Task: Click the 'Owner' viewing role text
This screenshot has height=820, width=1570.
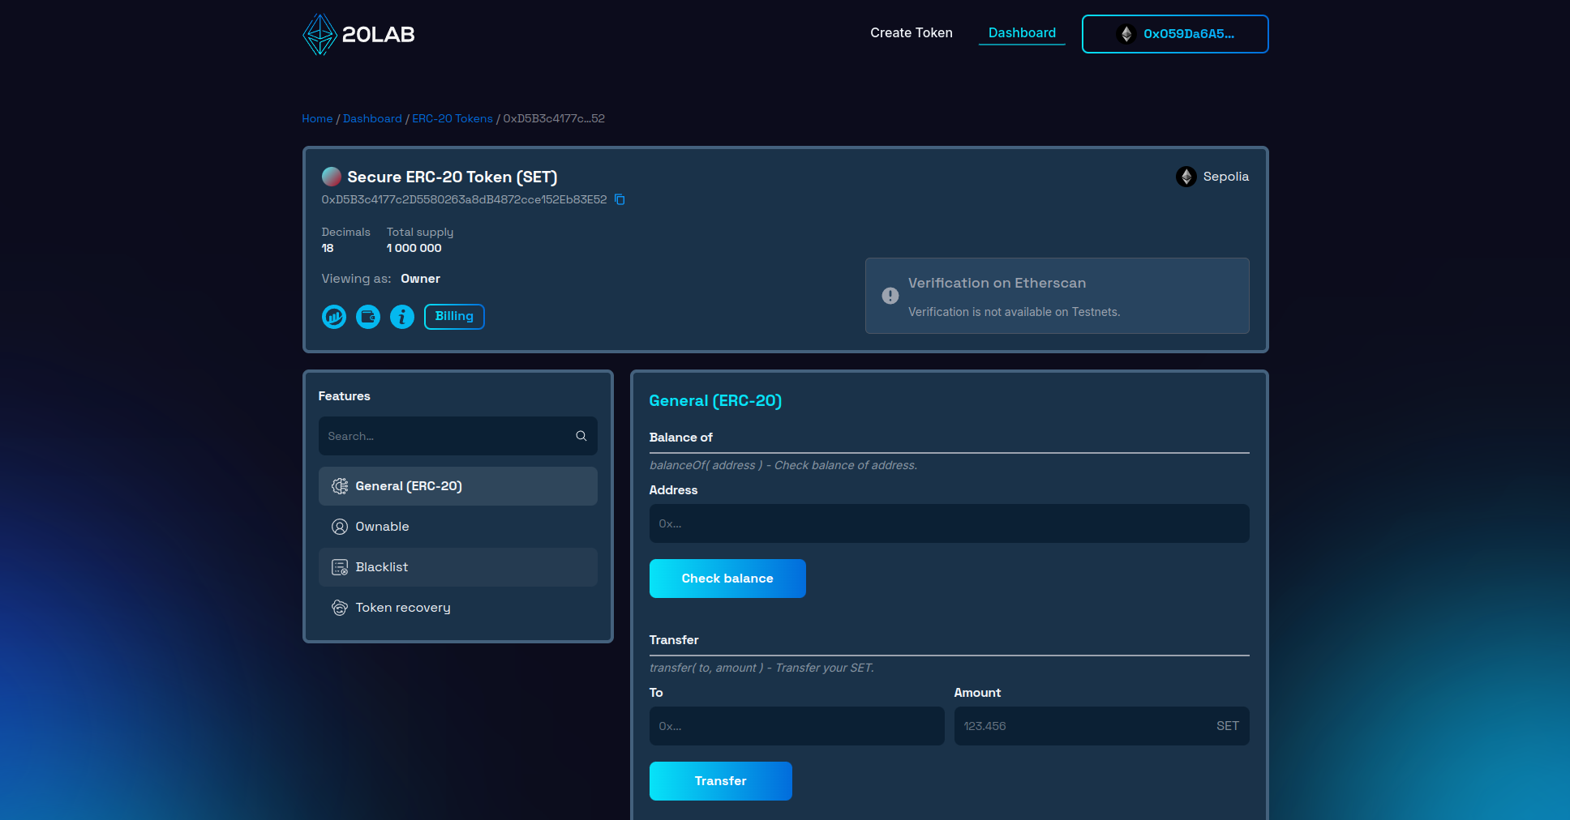Action: (420, 279)
